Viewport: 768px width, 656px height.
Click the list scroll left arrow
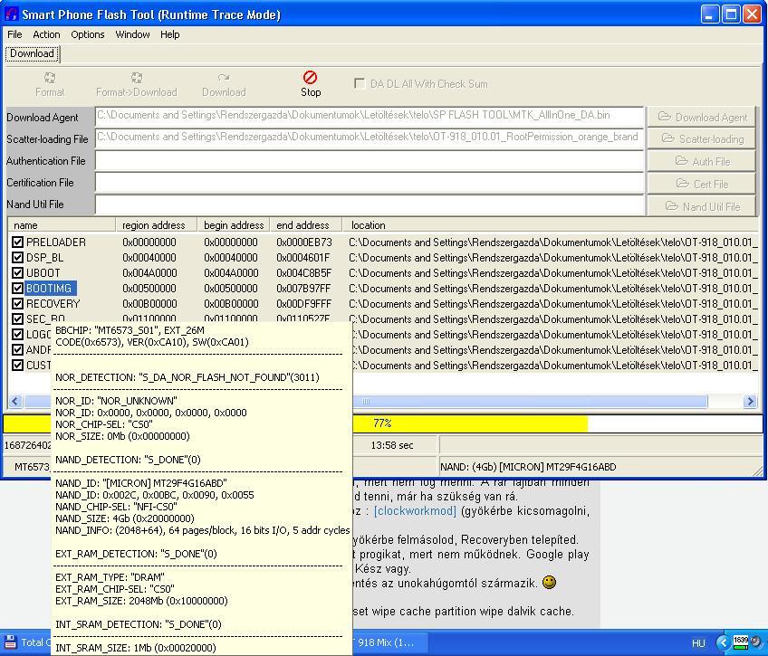(14, 402)
